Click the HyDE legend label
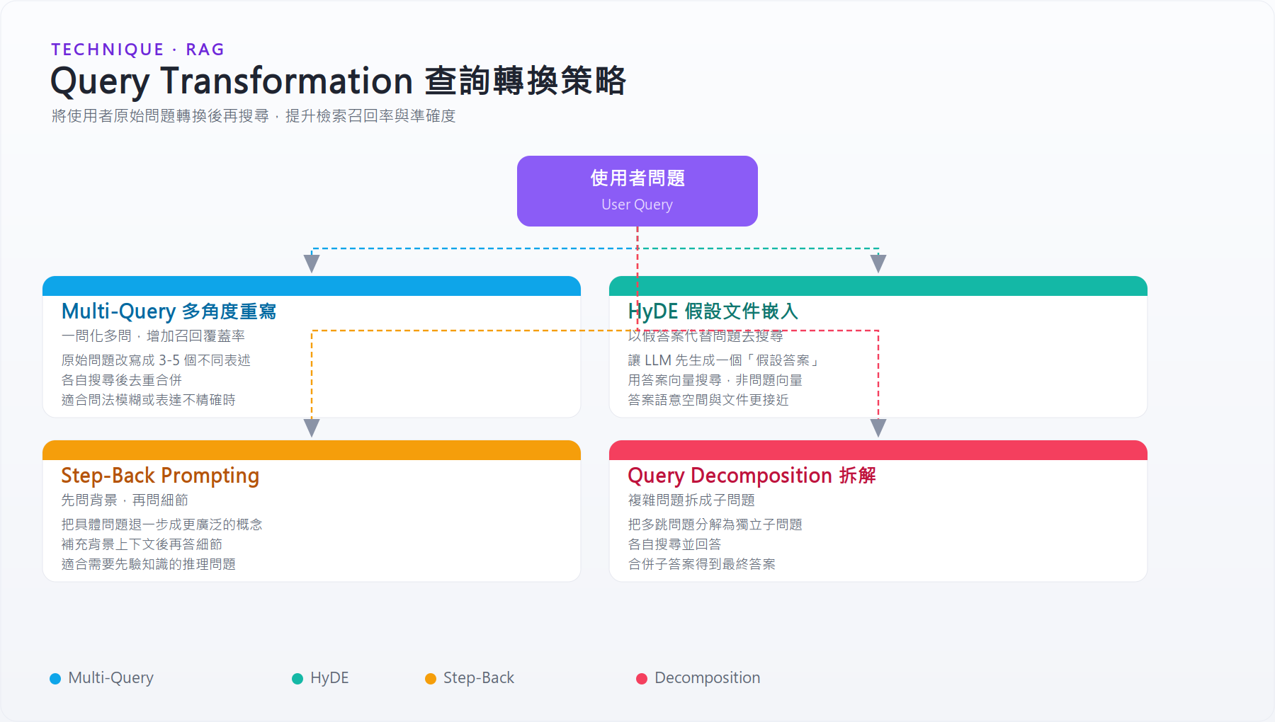1275x722 pixels. tap(329, 678)
